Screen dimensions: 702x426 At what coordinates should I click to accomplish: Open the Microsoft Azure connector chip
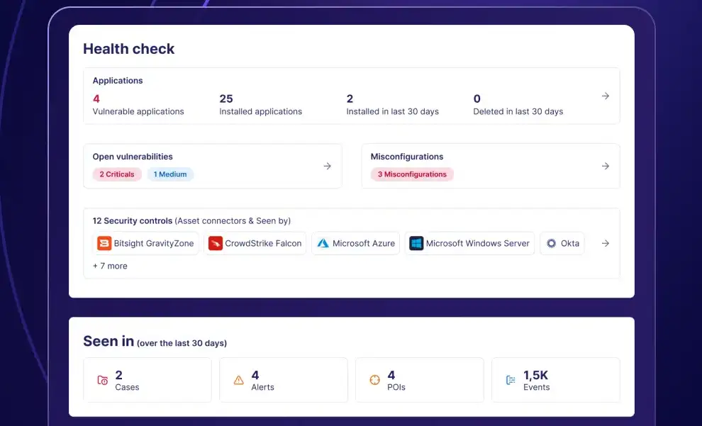pyautogui.click(x=355, y=243)
